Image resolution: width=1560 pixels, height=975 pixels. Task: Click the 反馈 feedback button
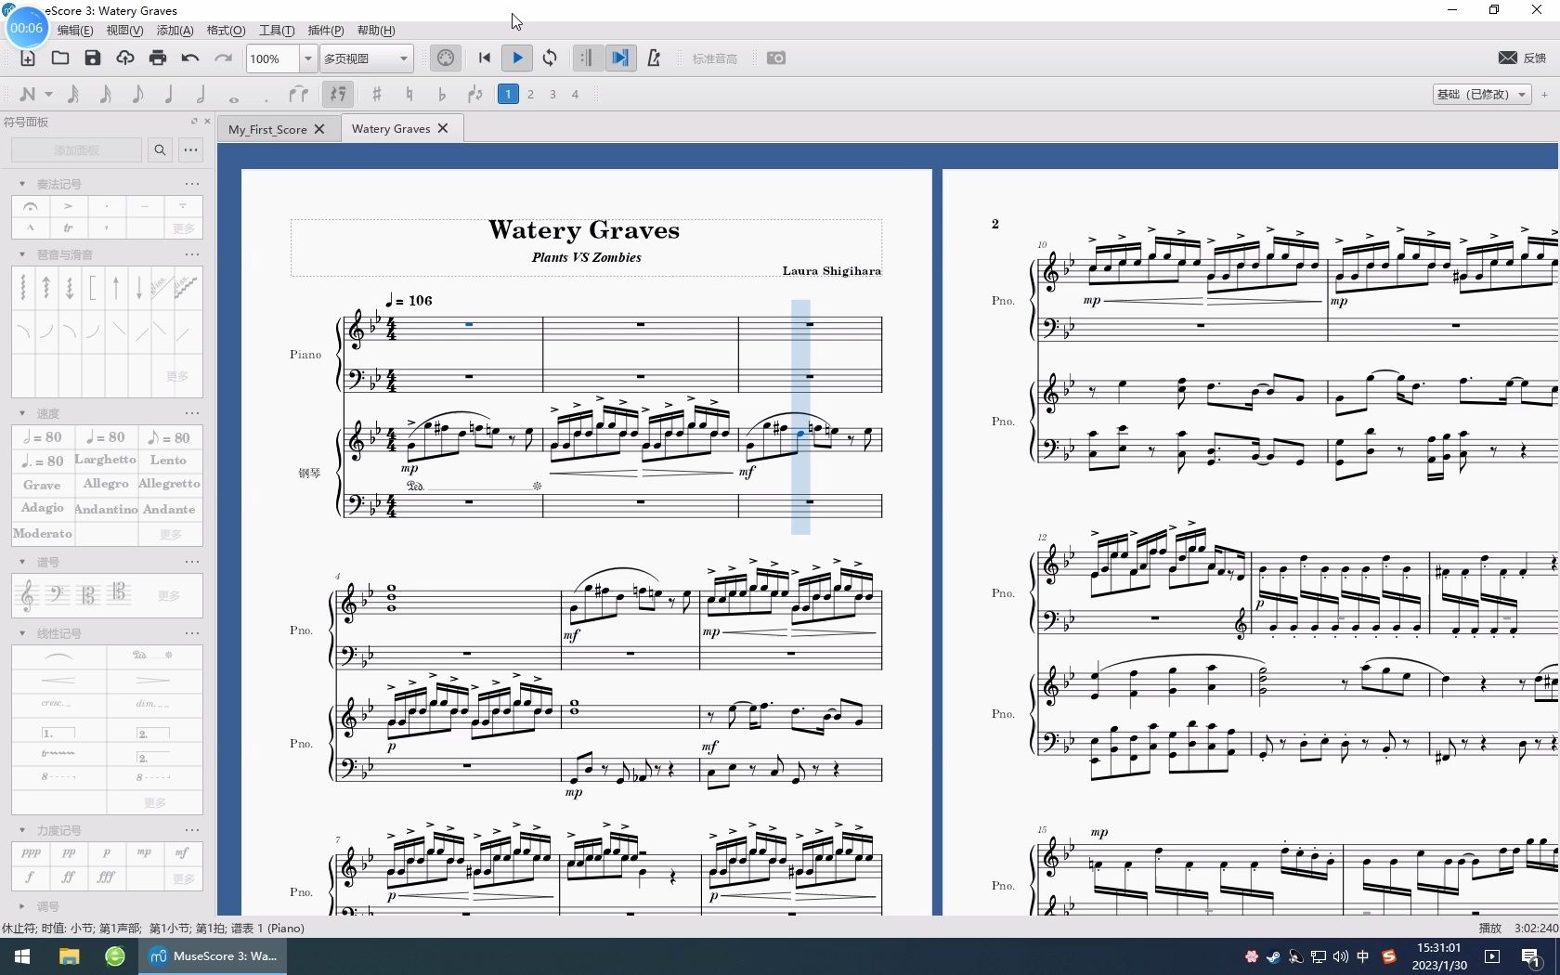click(1523, 58)
